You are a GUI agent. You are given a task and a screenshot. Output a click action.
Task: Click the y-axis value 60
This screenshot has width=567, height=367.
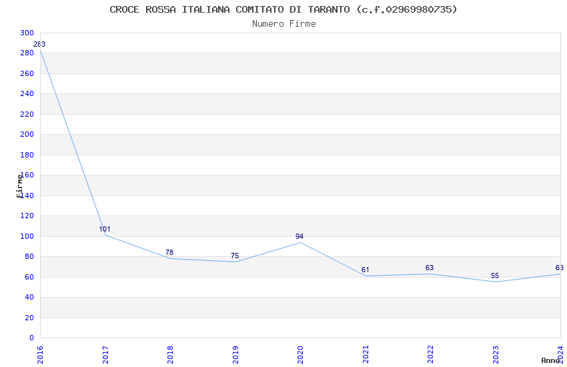[29, 277]
